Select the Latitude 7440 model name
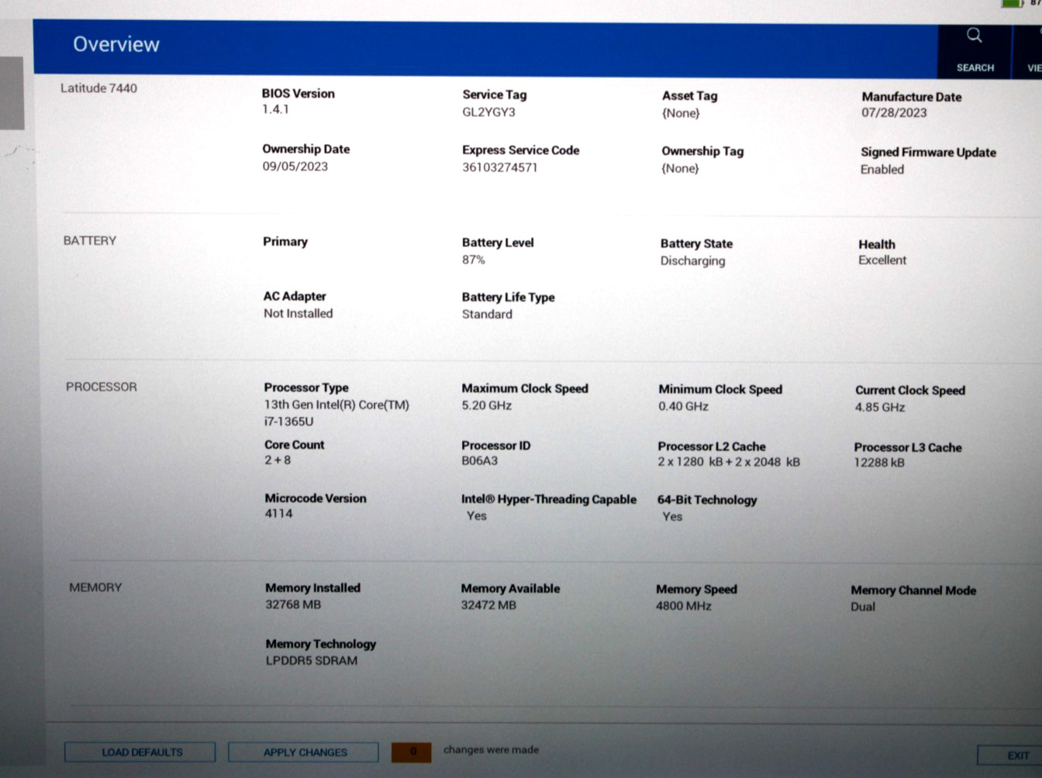The width and height of the screenshot is (1042, 778). click(98, 88)
